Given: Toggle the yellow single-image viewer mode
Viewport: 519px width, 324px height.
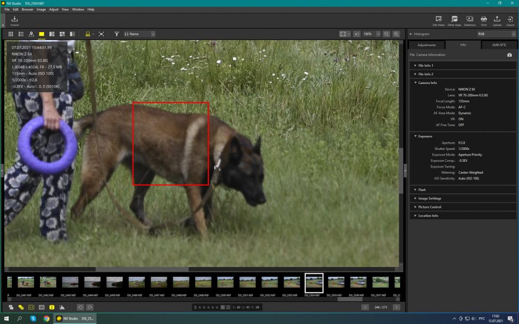Looking at the screenshot, I should click(42, 34).
